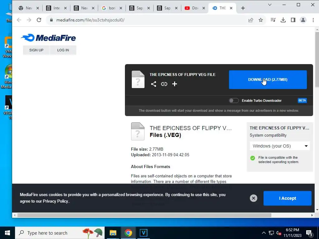Viewport: 319px width, 239px height.
Task: Click the DOWNLOAD (2.77MB) button
Action: (x=268, y=80)
